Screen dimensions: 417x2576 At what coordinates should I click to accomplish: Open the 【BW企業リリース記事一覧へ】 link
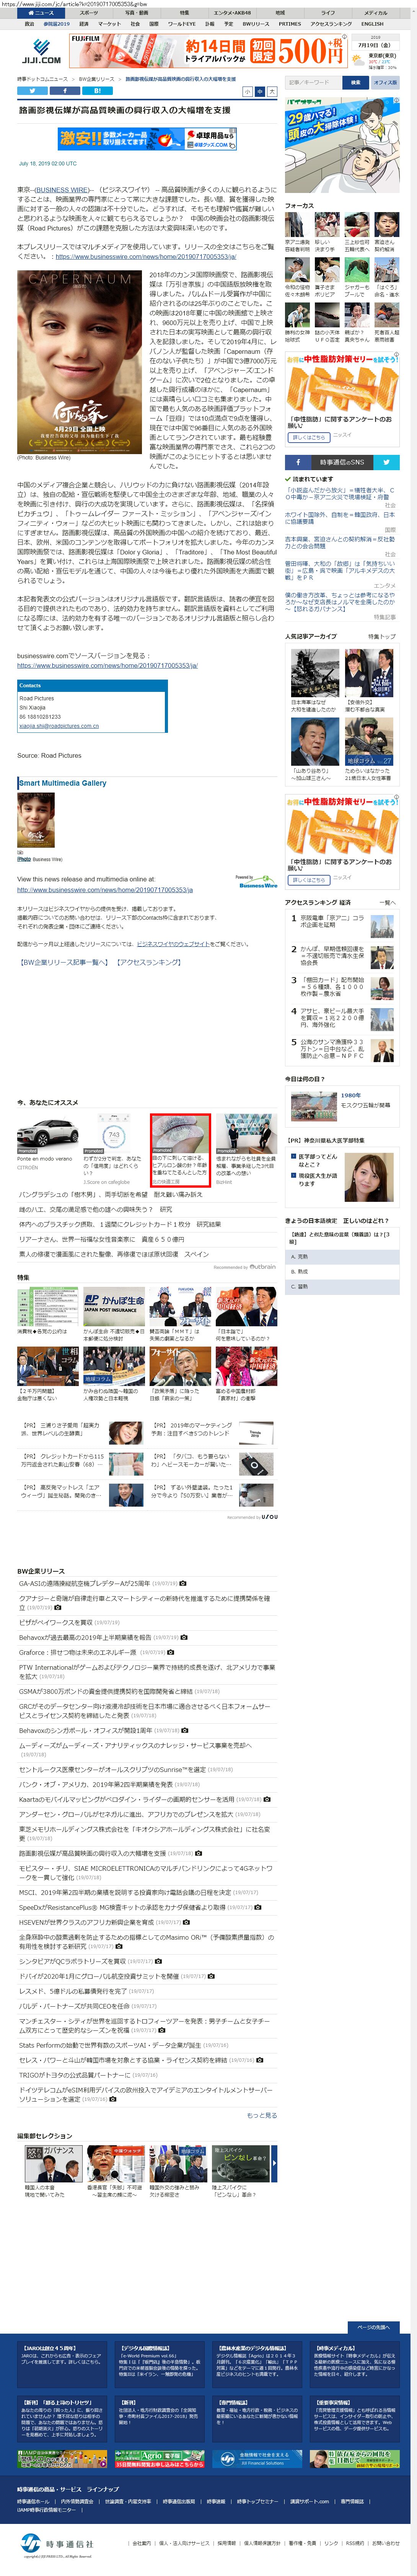pyautogui.click(x=64, y=962)
